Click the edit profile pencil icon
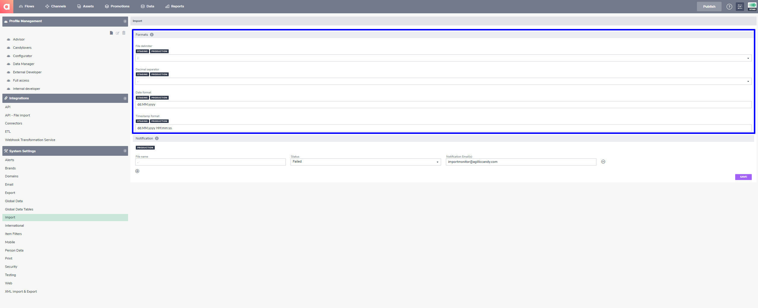Screen dimensions: 758x308 pyautogui.click(x=117, y=33)
